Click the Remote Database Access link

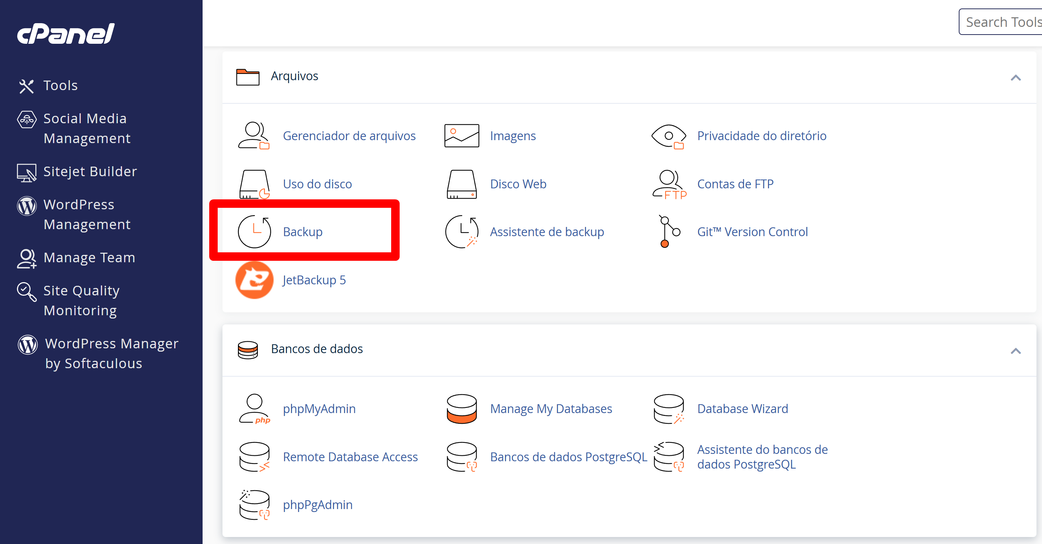(350, 457)
